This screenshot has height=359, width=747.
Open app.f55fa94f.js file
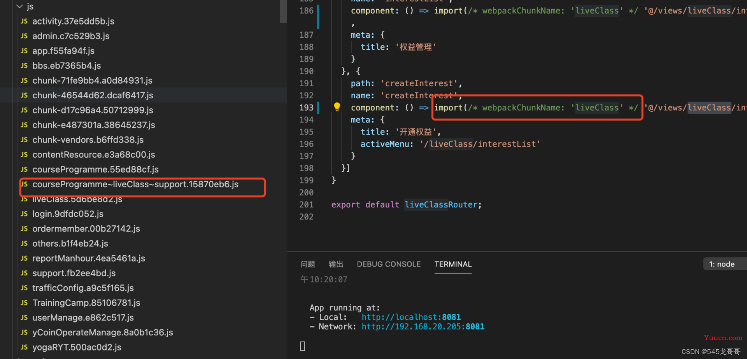[63, 51]
